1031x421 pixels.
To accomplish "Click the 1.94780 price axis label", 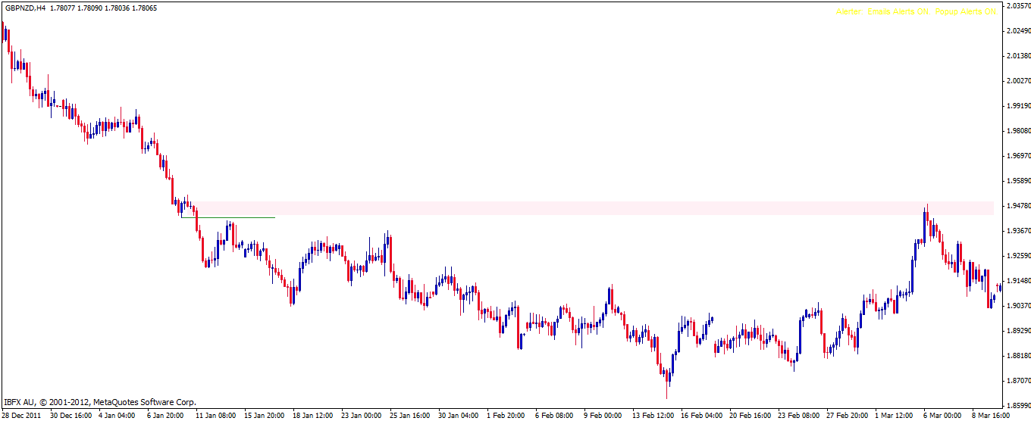I will click(1017, 206).
